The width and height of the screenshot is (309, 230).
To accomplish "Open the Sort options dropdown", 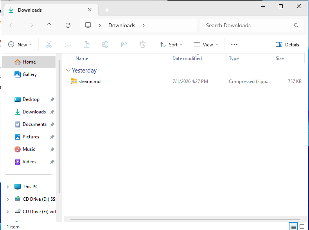I will click(x=171, y=45).
